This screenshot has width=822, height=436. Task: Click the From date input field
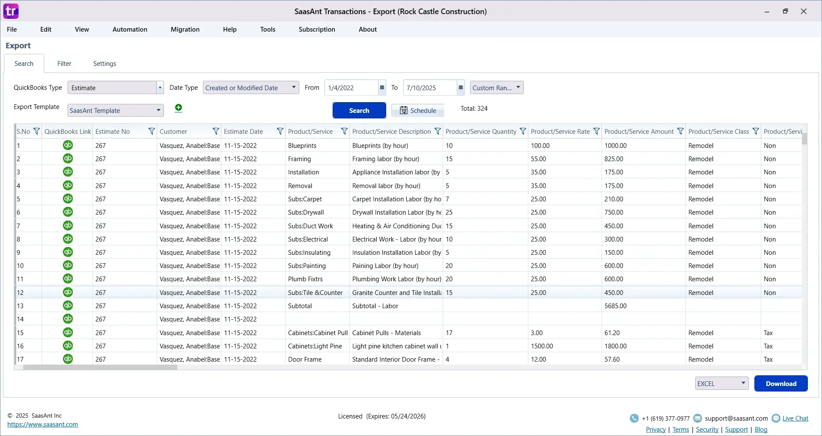click(x=351, y=88)
